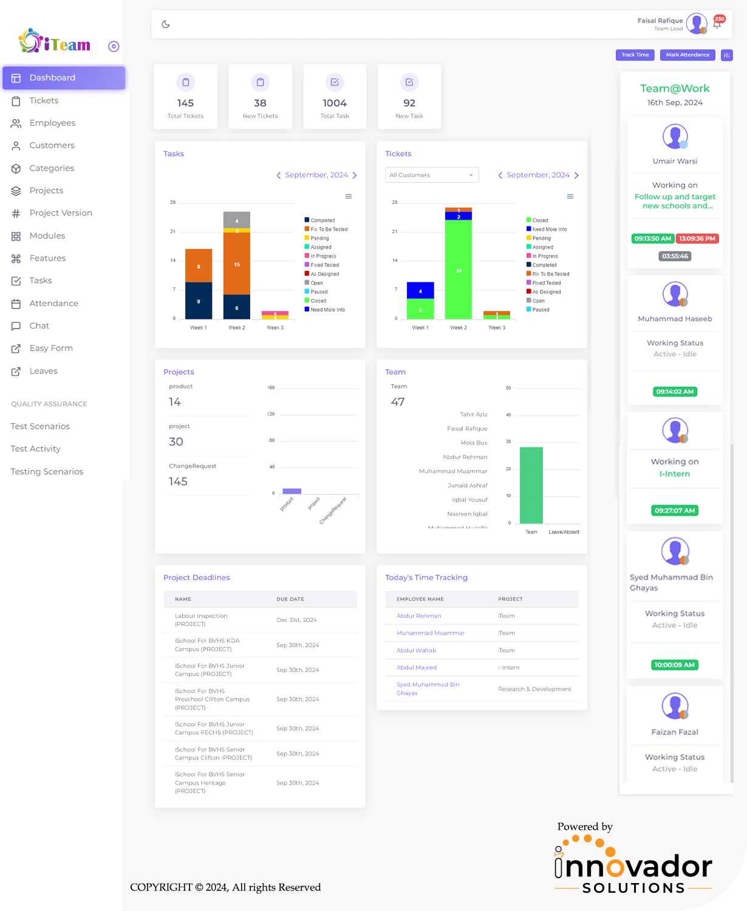Open Abdur Rehman's time tracking entry
Screen dimensions: 747x911
(x=418, y=616)
